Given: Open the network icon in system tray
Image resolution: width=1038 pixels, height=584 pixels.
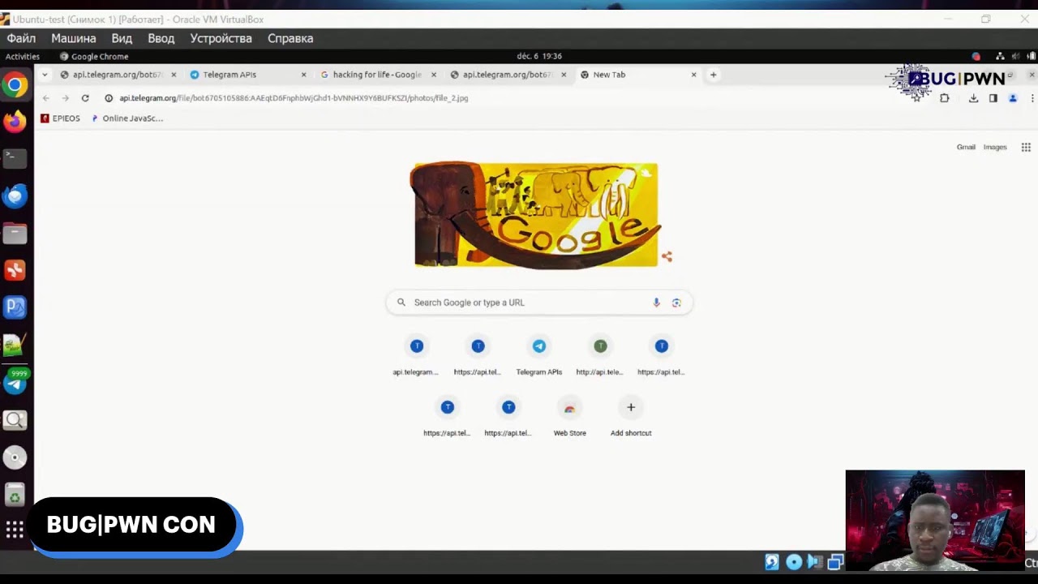Looking at the screenshot, I should coord(1000,57).
